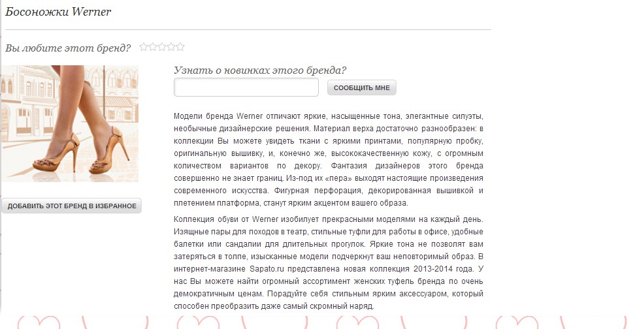Click 'Узнать о новинках этого бренда?' heading
Image resolution: width=635 pixels, height=329 pixels.
260,70
